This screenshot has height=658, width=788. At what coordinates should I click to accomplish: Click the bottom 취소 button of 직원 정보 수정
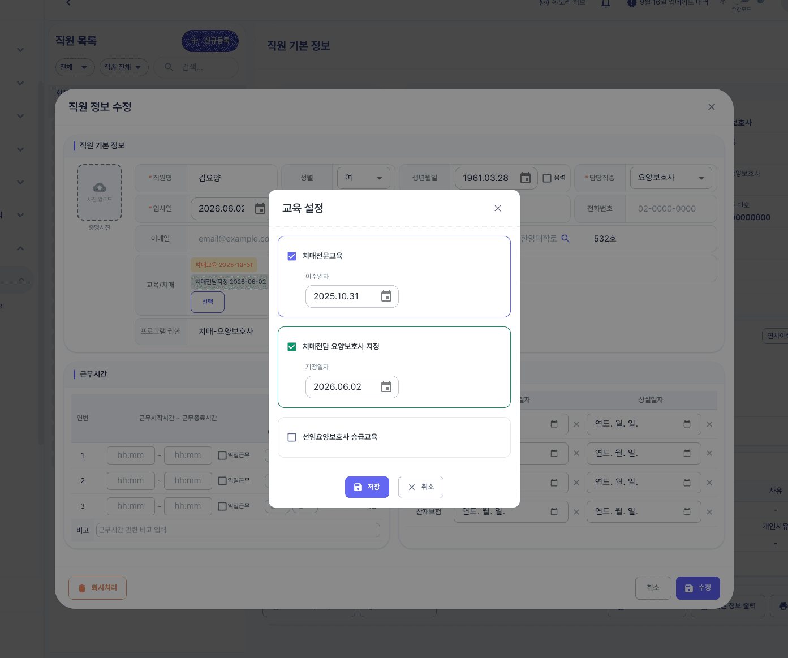[x=653, y=588]
